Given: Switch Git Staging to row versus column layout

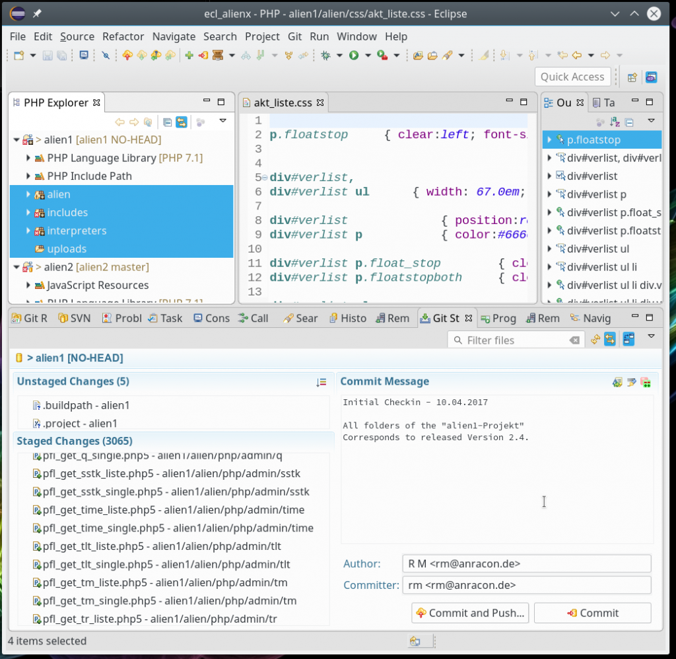Looking at the screenshot, I should coord(628,340).
